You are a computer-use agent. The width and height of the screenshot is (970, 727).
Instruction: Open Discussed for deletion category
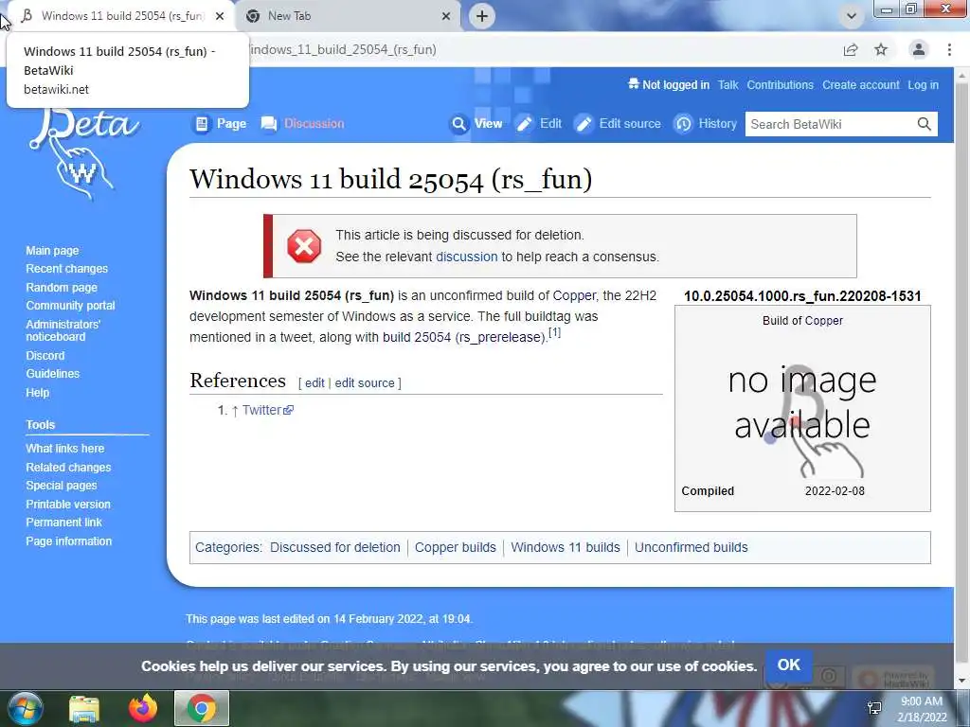335,547
